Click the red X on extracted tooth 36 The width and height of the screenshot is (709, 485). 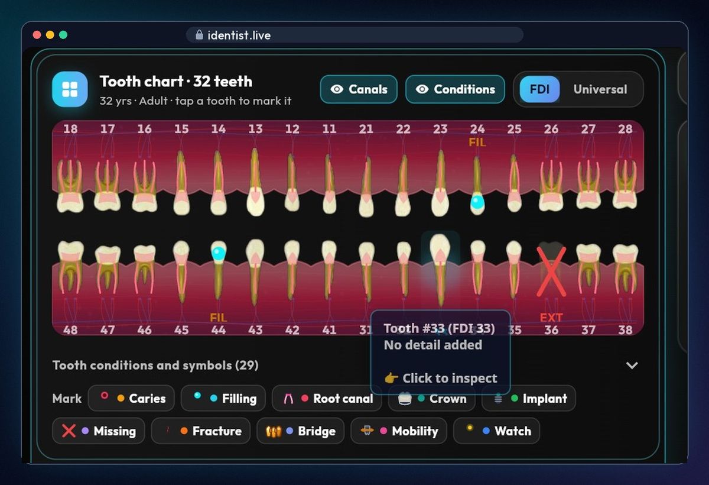click(551, 271)
